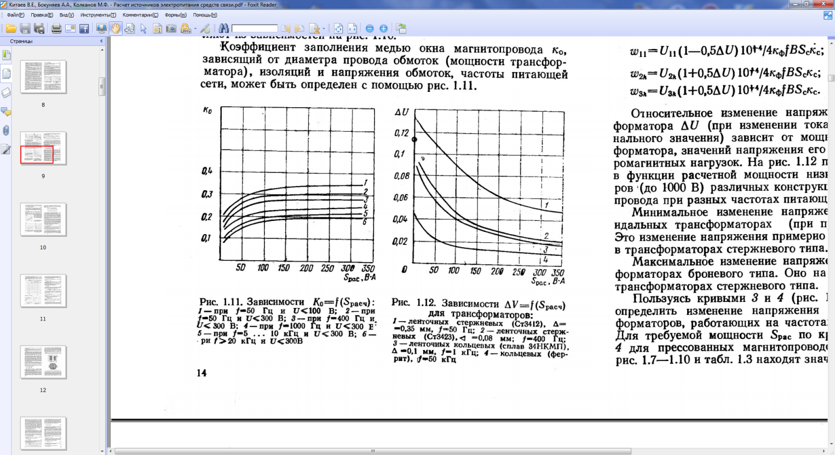Select the Typewriter text tool icon
The width and height of the screenshot is (835, 455).
pos(157,28)
